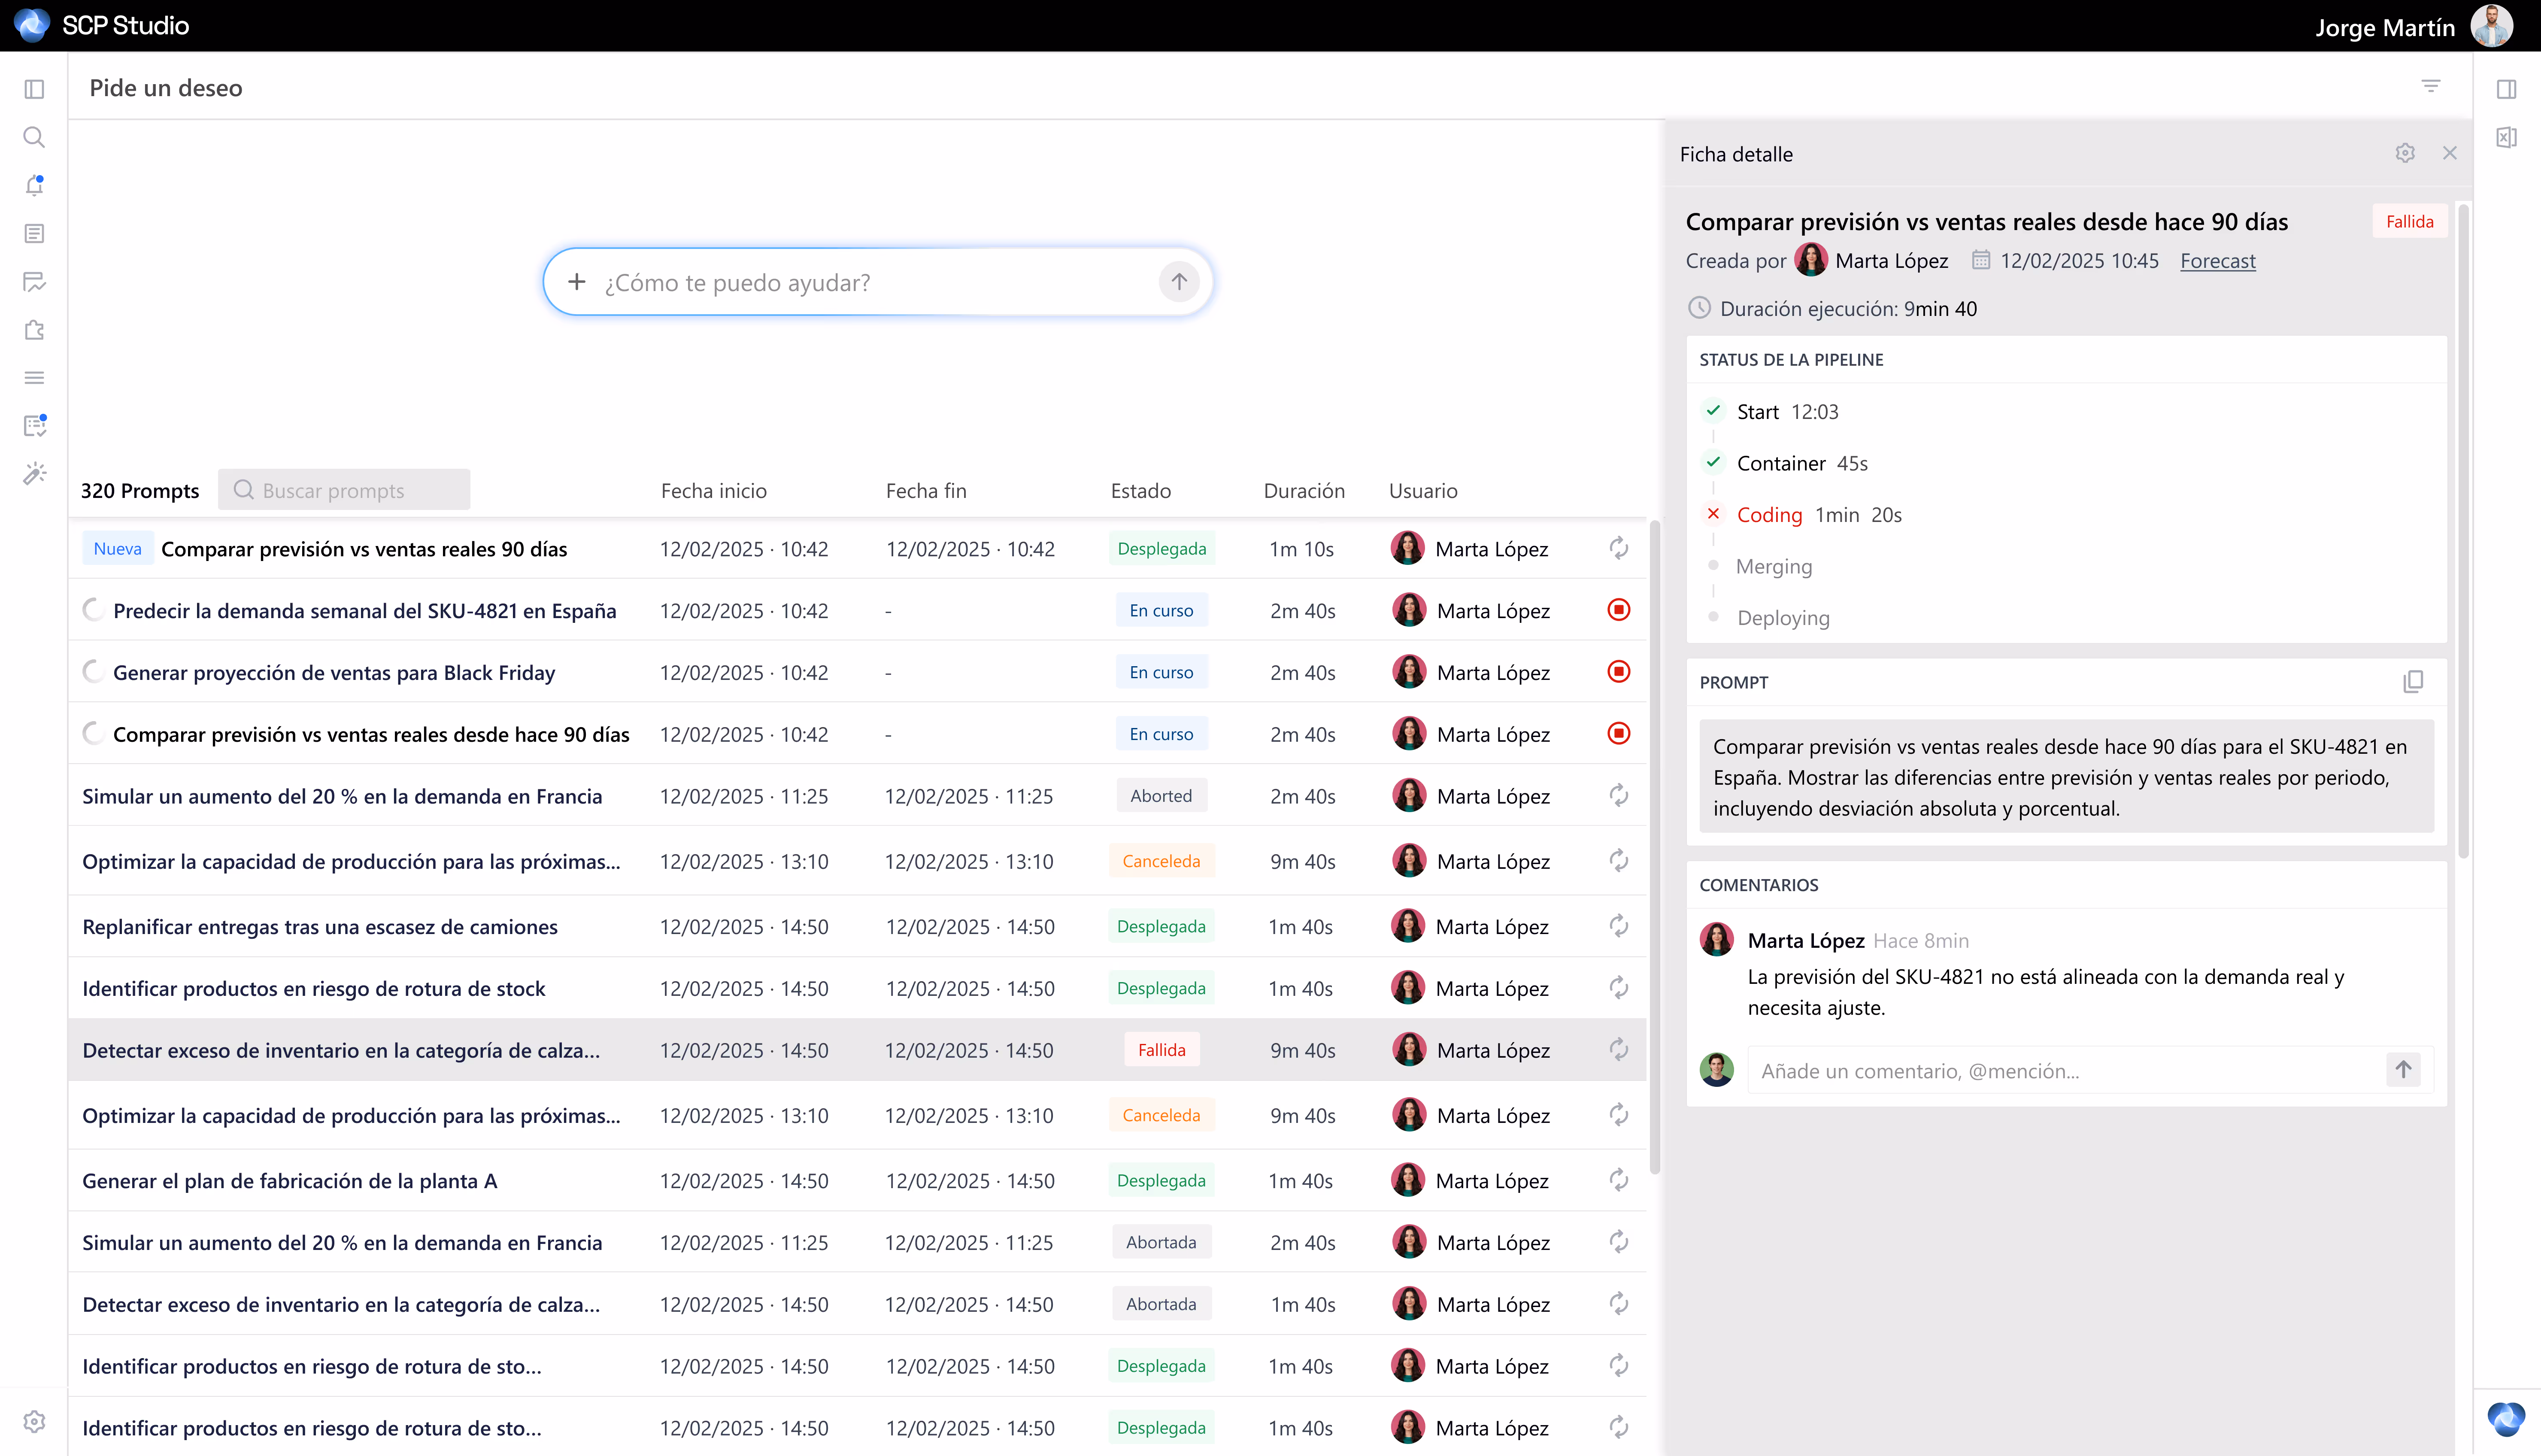Open notifications from the left sidebar
Image resolution: width=2541 pixels, height=1456 pixels.
[34, 185]
